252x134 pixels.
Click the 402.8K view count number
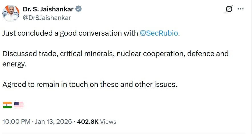tap(88, 122)
